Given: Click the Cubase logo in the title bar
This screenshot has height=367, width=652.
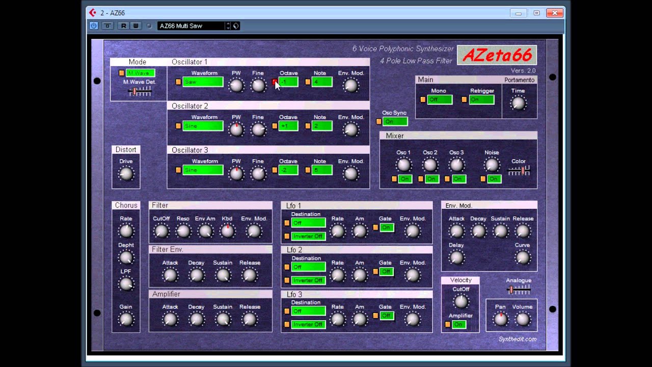Looking at the screenshot, I should 92,13.
